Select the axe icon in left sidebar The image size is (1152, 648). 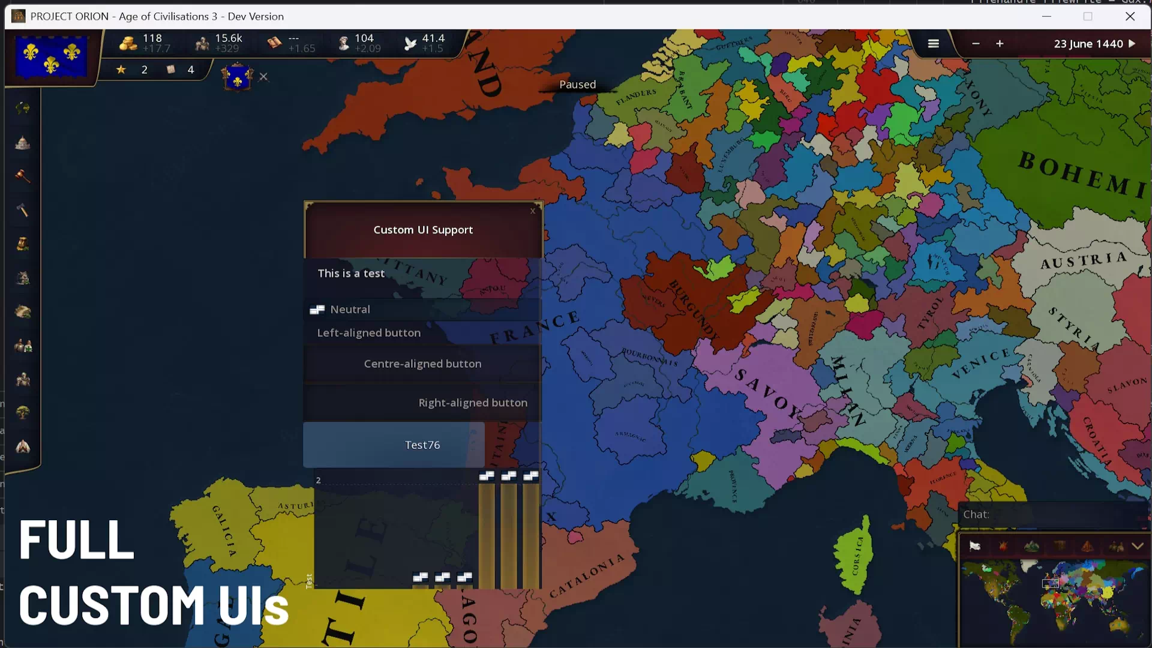[x=23, y=210]
